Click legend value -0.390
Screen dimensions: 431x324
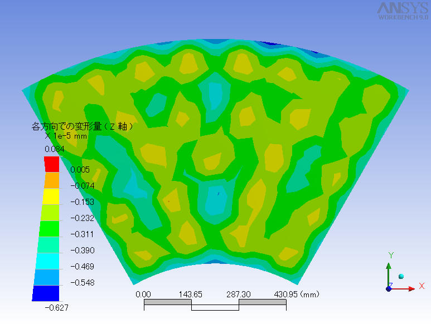(83, 250)
